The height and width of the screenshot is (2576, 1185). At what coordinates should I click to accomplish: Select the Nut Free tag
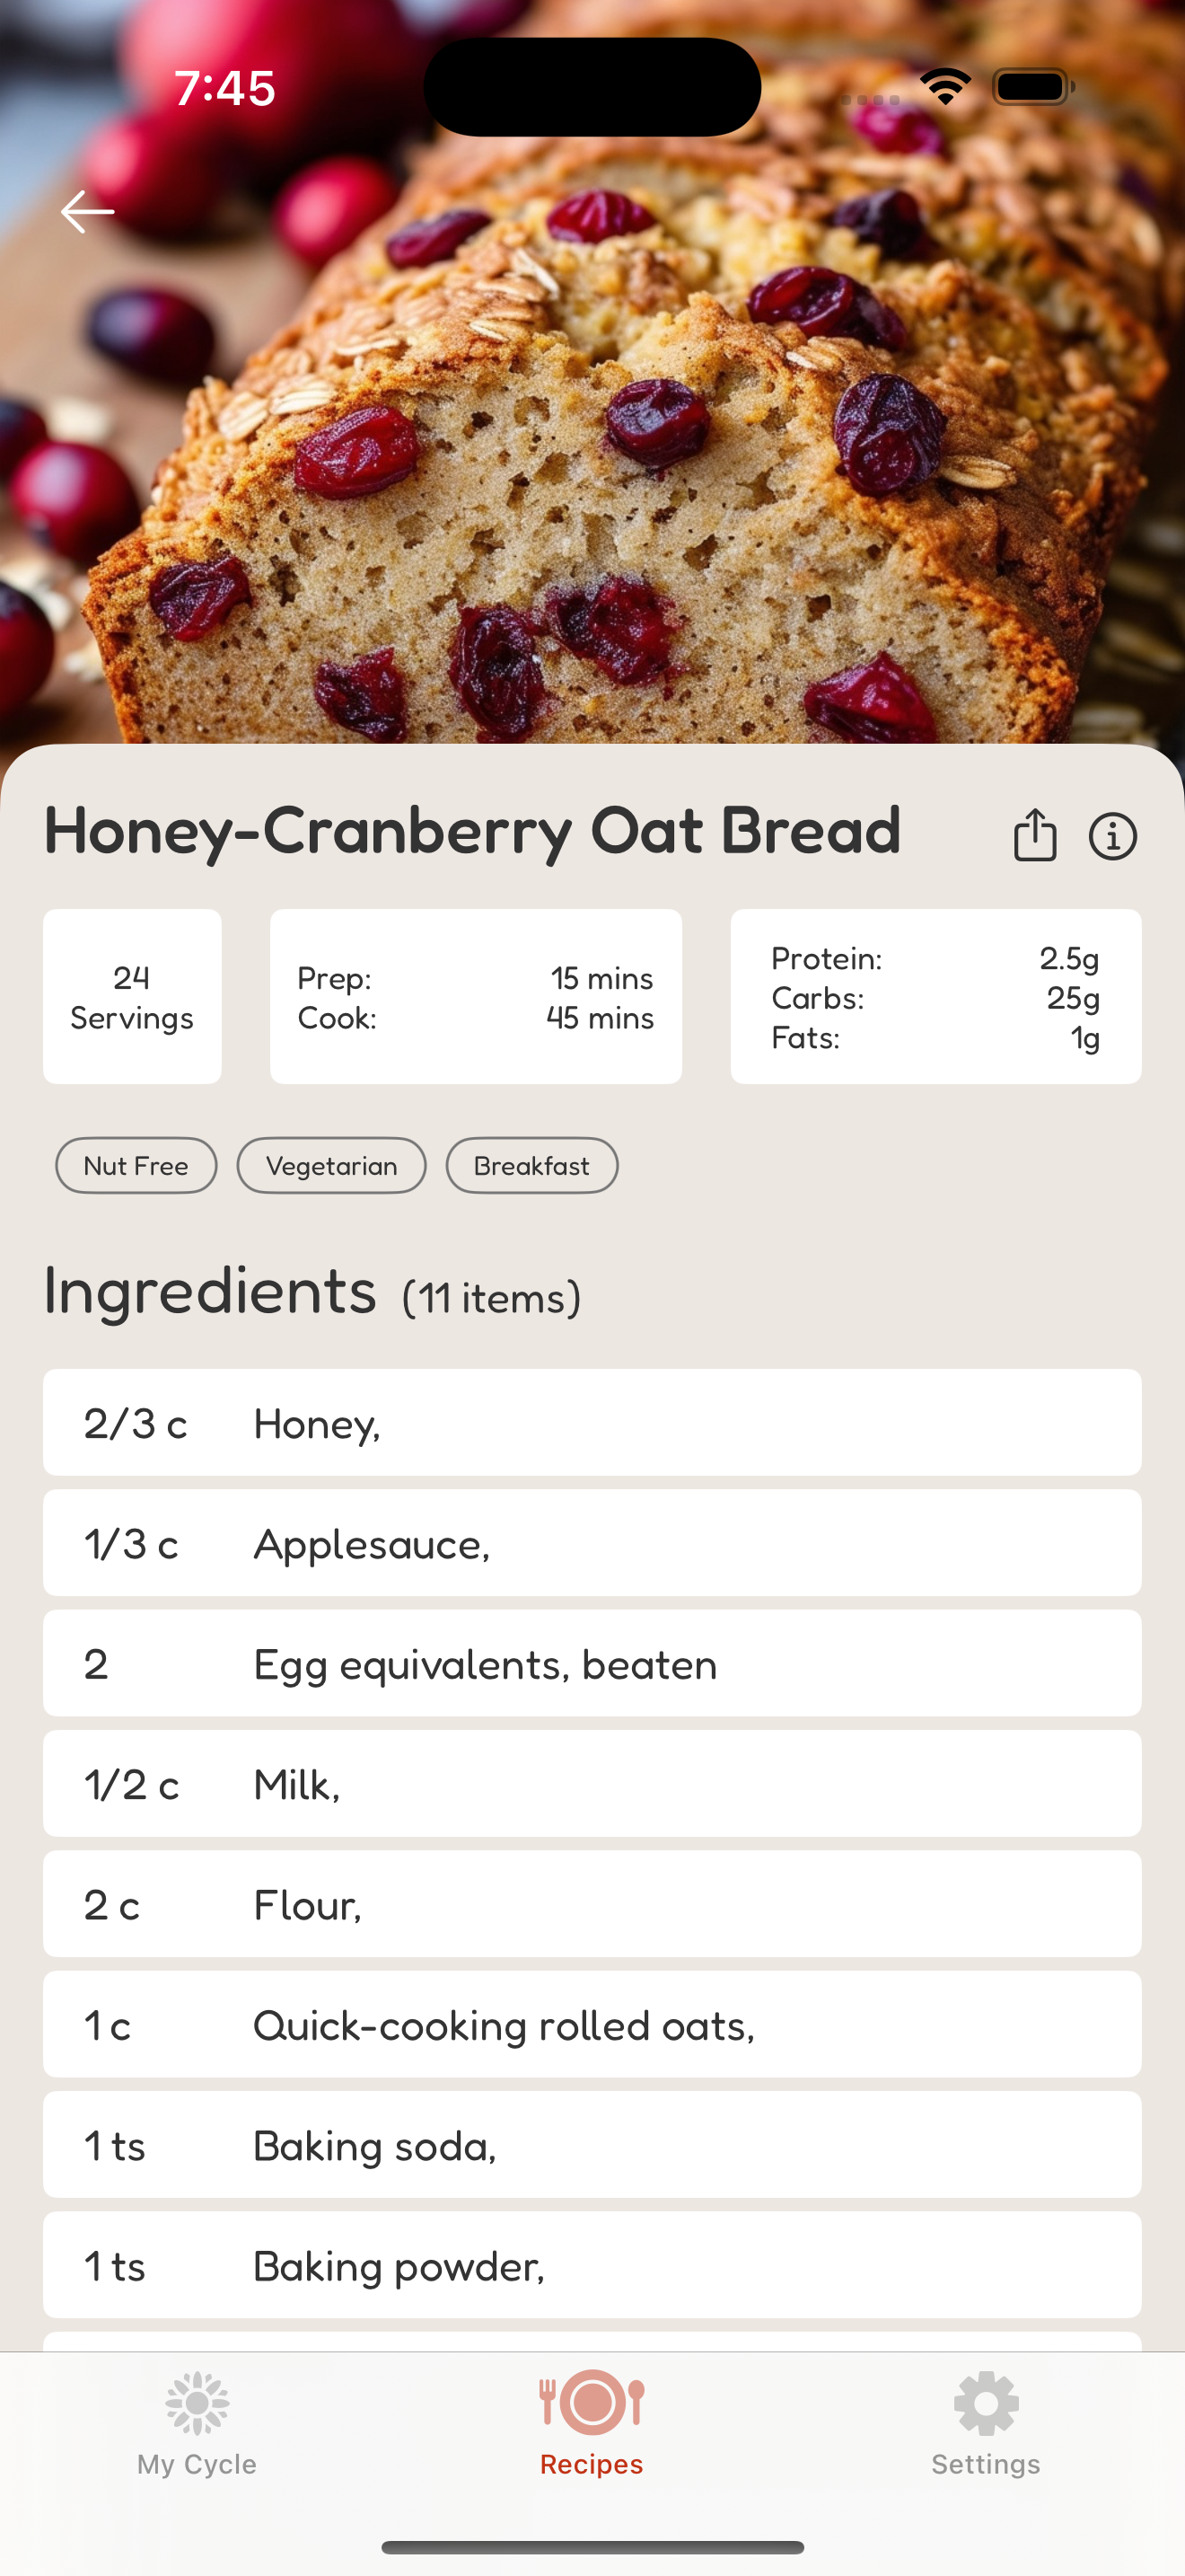(x=136, y=1165)
